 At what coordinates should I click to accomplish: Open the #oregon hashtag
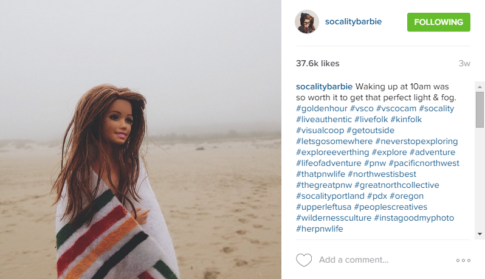coord(407,196)
